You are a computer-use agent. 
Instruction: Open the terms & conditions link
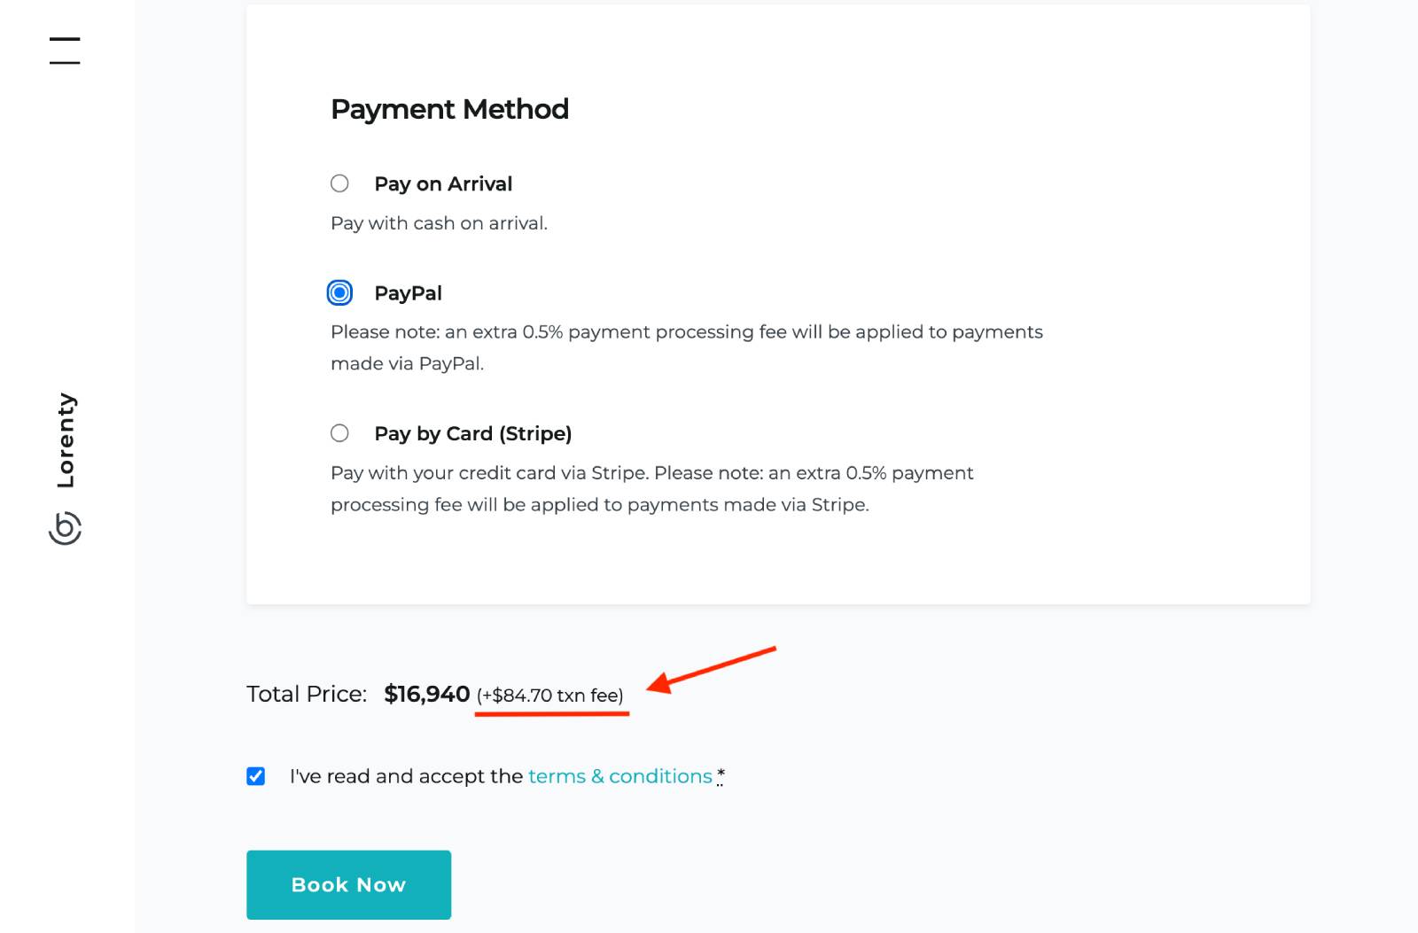point(619,776)
